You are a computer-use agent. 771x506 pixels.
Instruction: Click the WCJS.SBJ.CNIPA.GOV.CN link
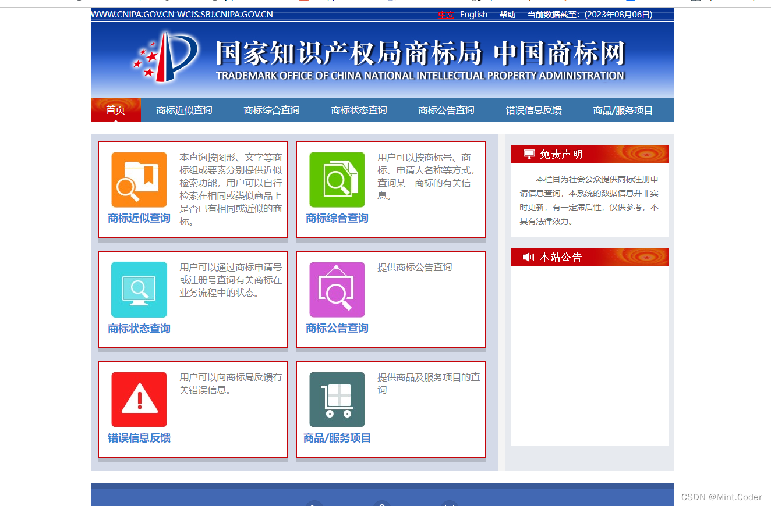(225, 15)
